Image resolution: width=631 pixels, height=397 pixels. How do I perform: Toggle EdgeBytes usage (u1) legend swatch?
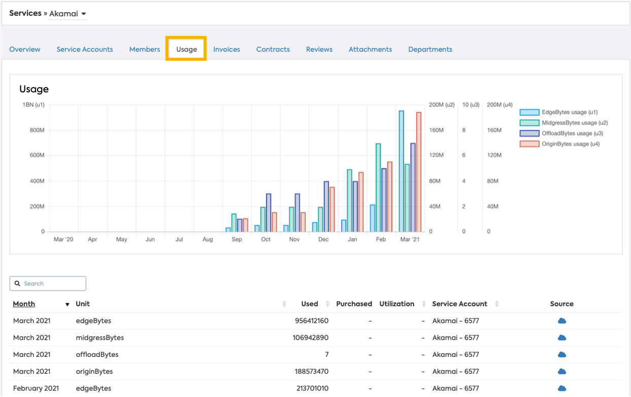(x=529, y=112)
